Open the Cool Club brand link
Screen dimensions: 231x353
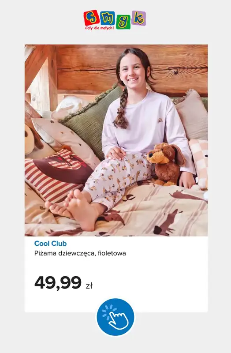(50, 244)
